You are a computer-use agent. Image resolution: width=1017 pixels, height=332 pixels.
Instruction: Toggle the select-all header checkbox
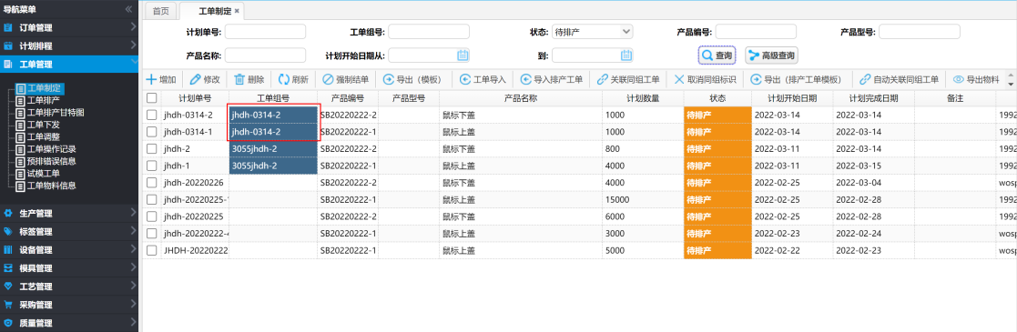(152, 98)
